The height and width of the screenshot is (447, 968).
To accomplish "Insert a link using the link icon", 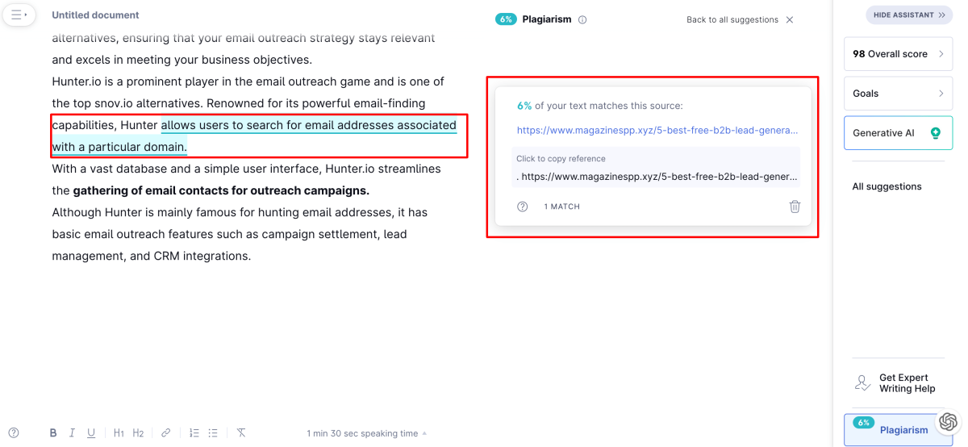I will click(165, 433).
